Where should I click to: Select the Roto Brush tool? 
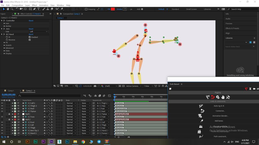[57, 9]
